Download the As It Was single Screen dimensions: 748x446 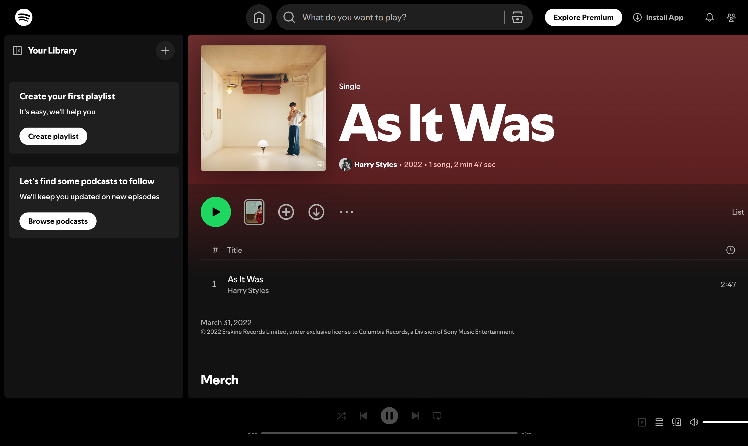coord(316,212)
